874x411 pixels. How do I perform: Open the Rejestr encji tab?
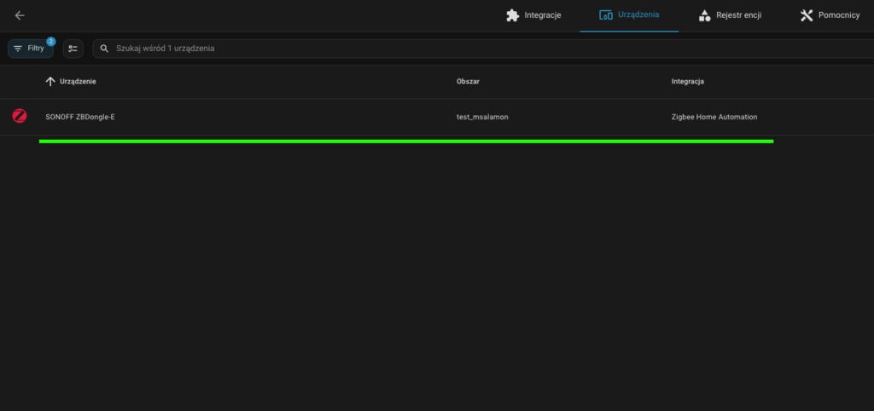738,15
